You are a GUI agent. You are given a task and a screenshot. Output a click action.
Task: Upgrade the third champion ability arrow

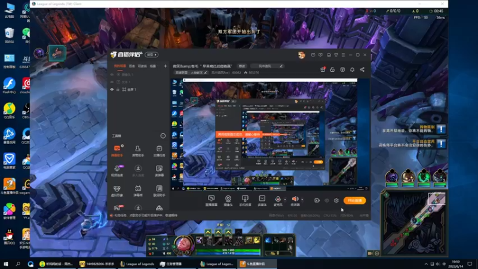(x=228, y=233)
